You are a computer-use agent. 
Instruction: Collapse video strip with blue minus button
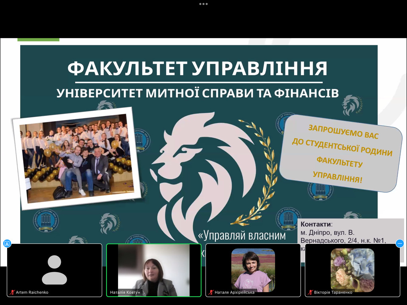click(400, 243)
